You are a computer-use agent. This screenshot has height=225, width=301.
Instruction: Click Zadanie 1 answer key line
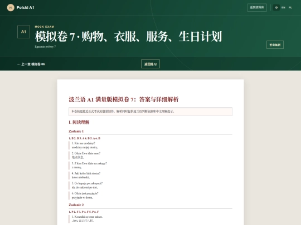click(x=85, y=138)
